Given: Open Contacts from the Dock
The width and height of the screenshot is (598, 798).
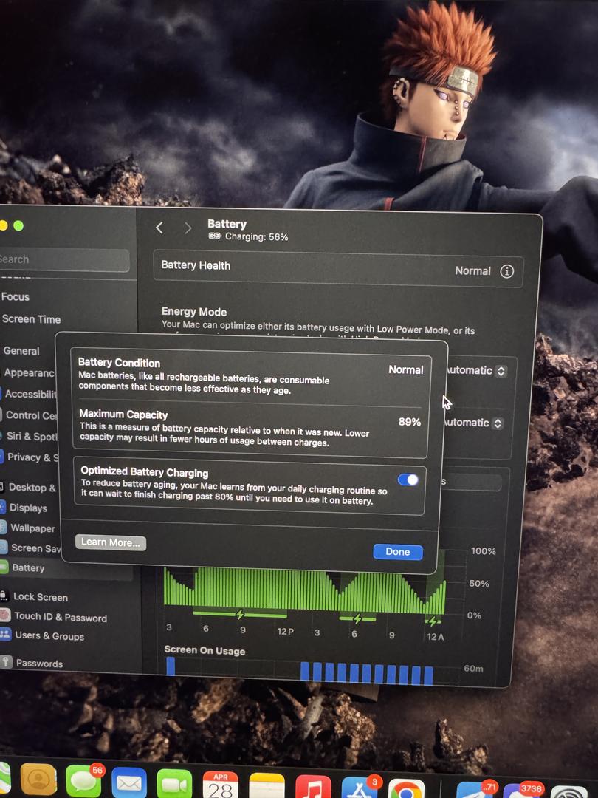Looking at the screenshot, I should coord(38,780).
